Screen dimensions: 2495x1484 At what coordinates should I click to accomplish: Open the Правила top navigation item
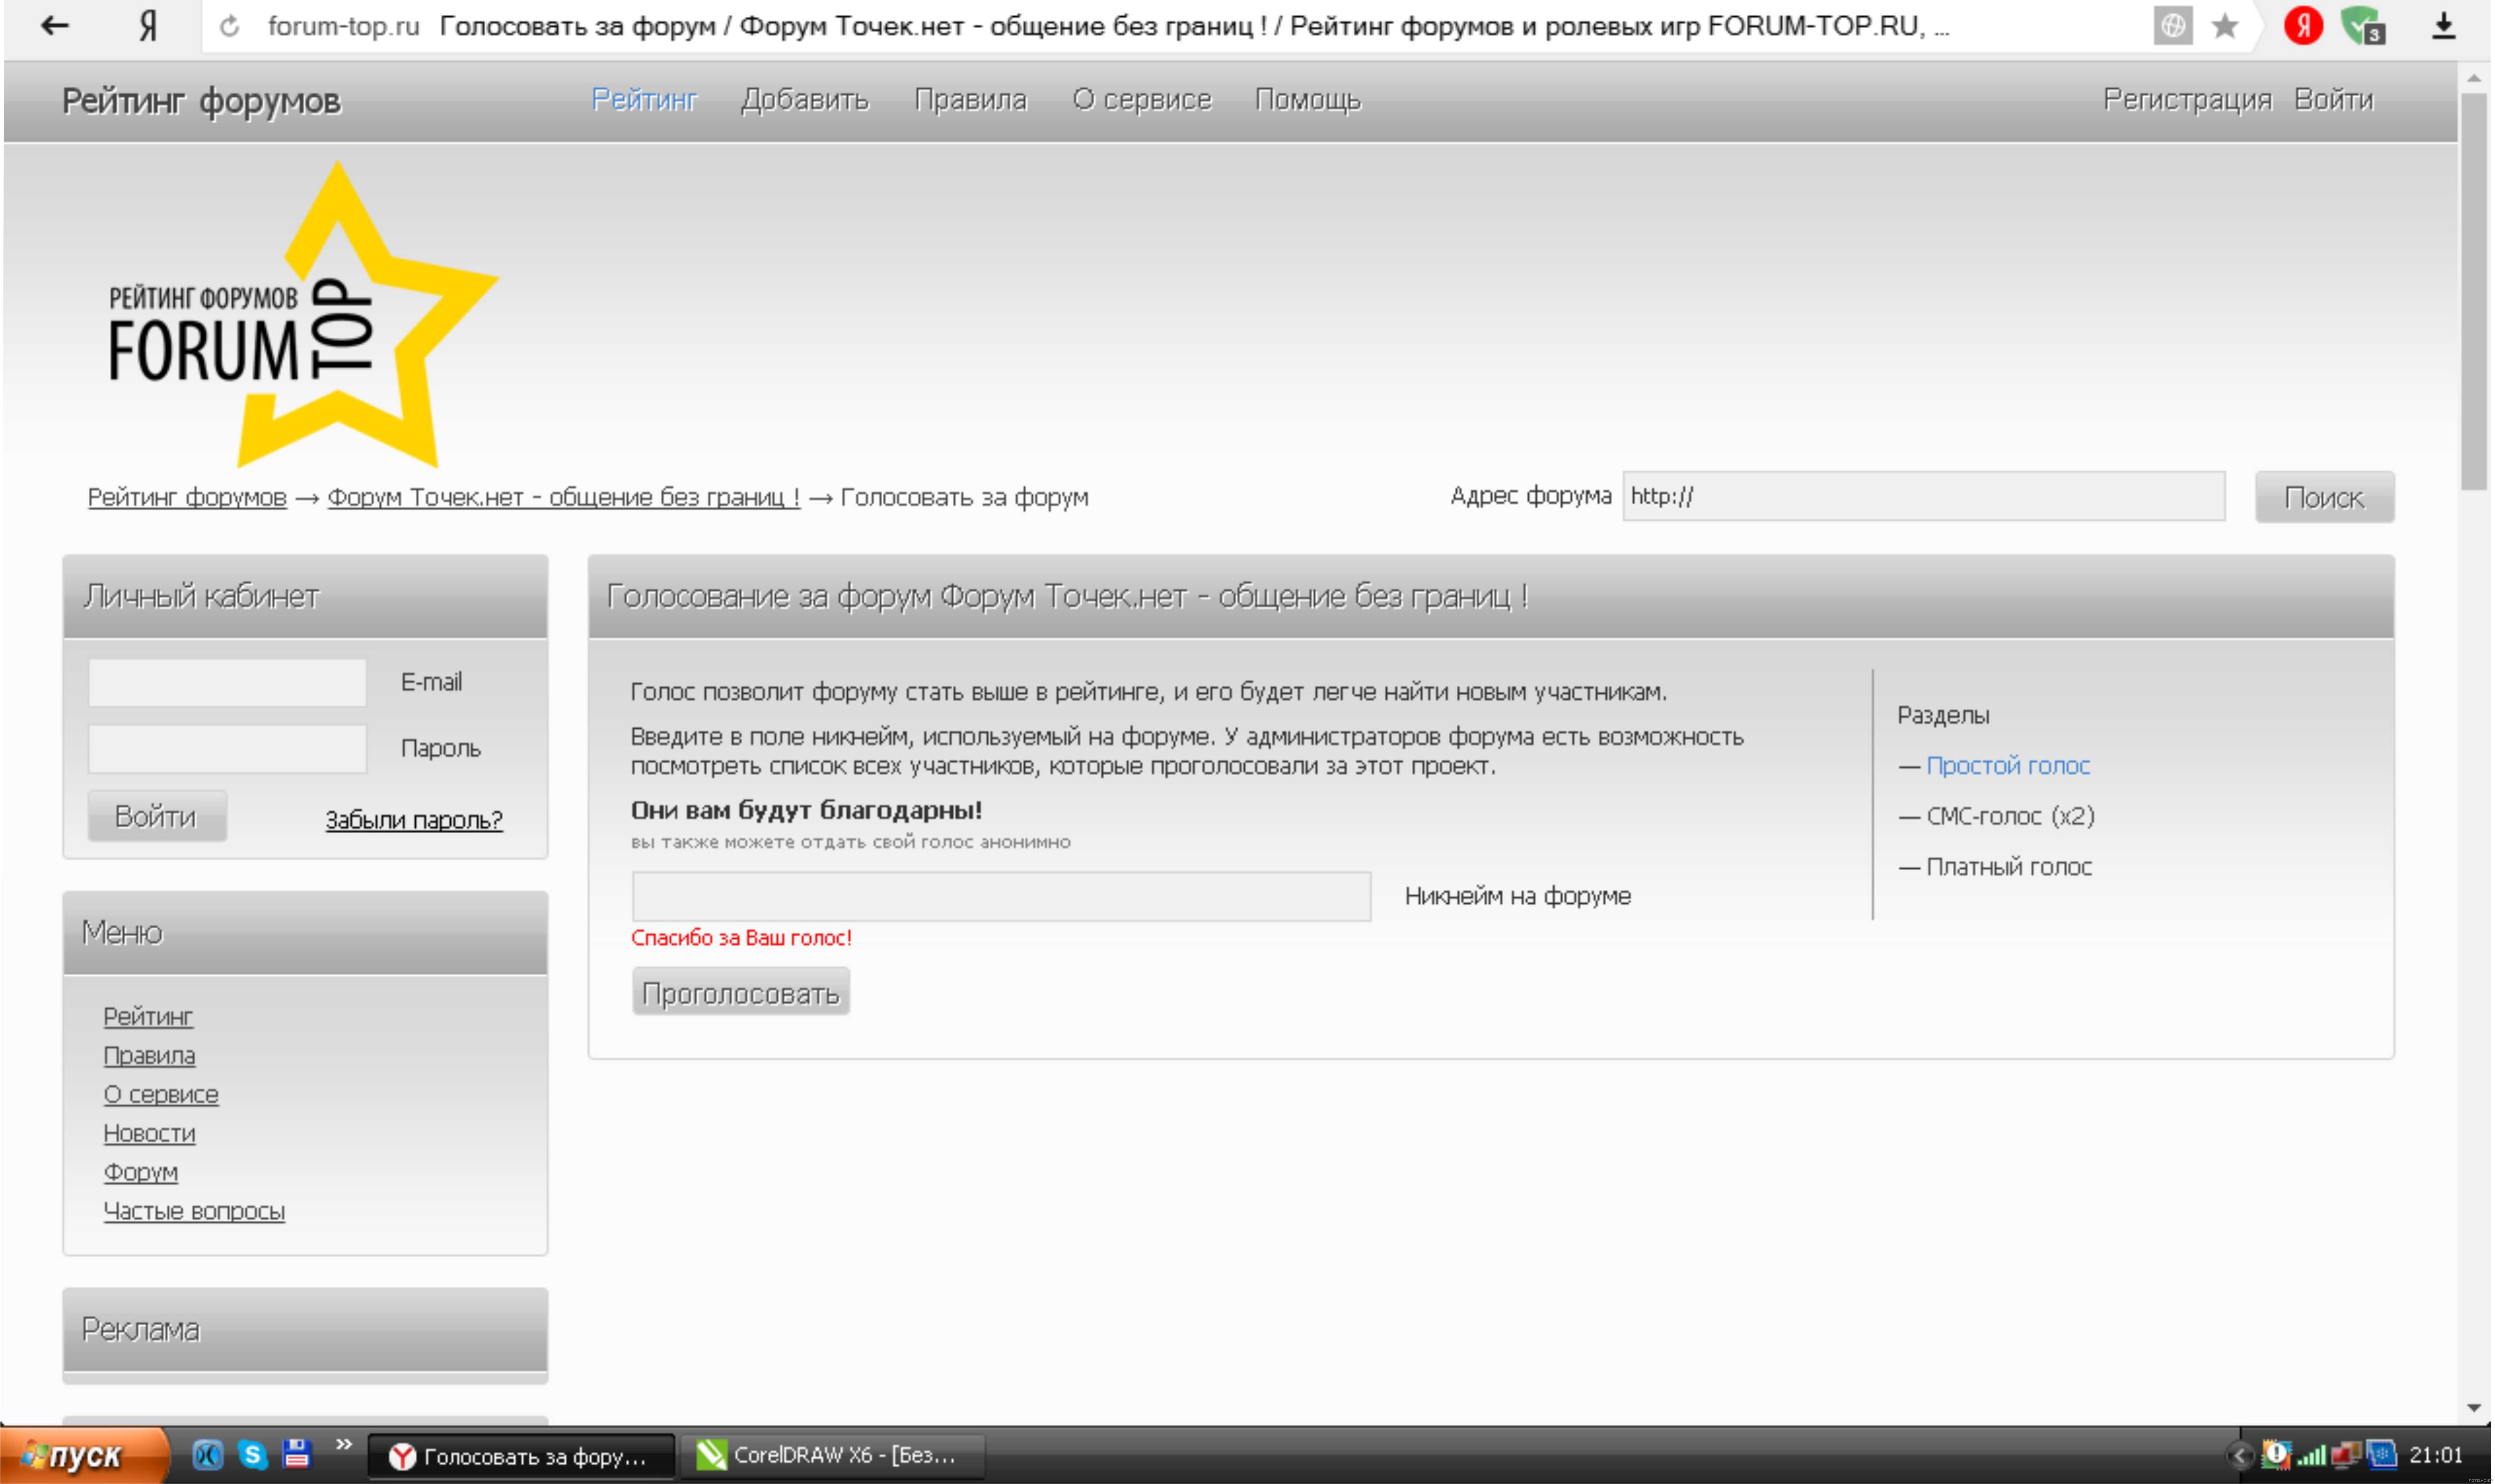coord(971,100)
